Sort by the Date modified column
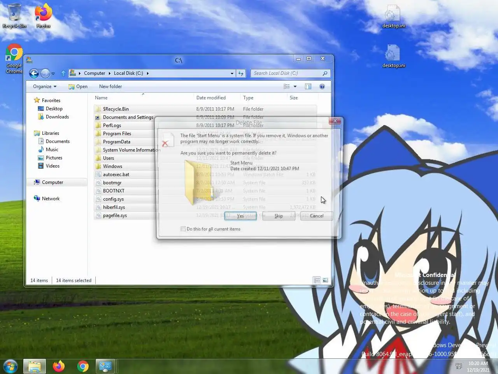This screenshot has width=498, height=374. [x=217, y=98]
